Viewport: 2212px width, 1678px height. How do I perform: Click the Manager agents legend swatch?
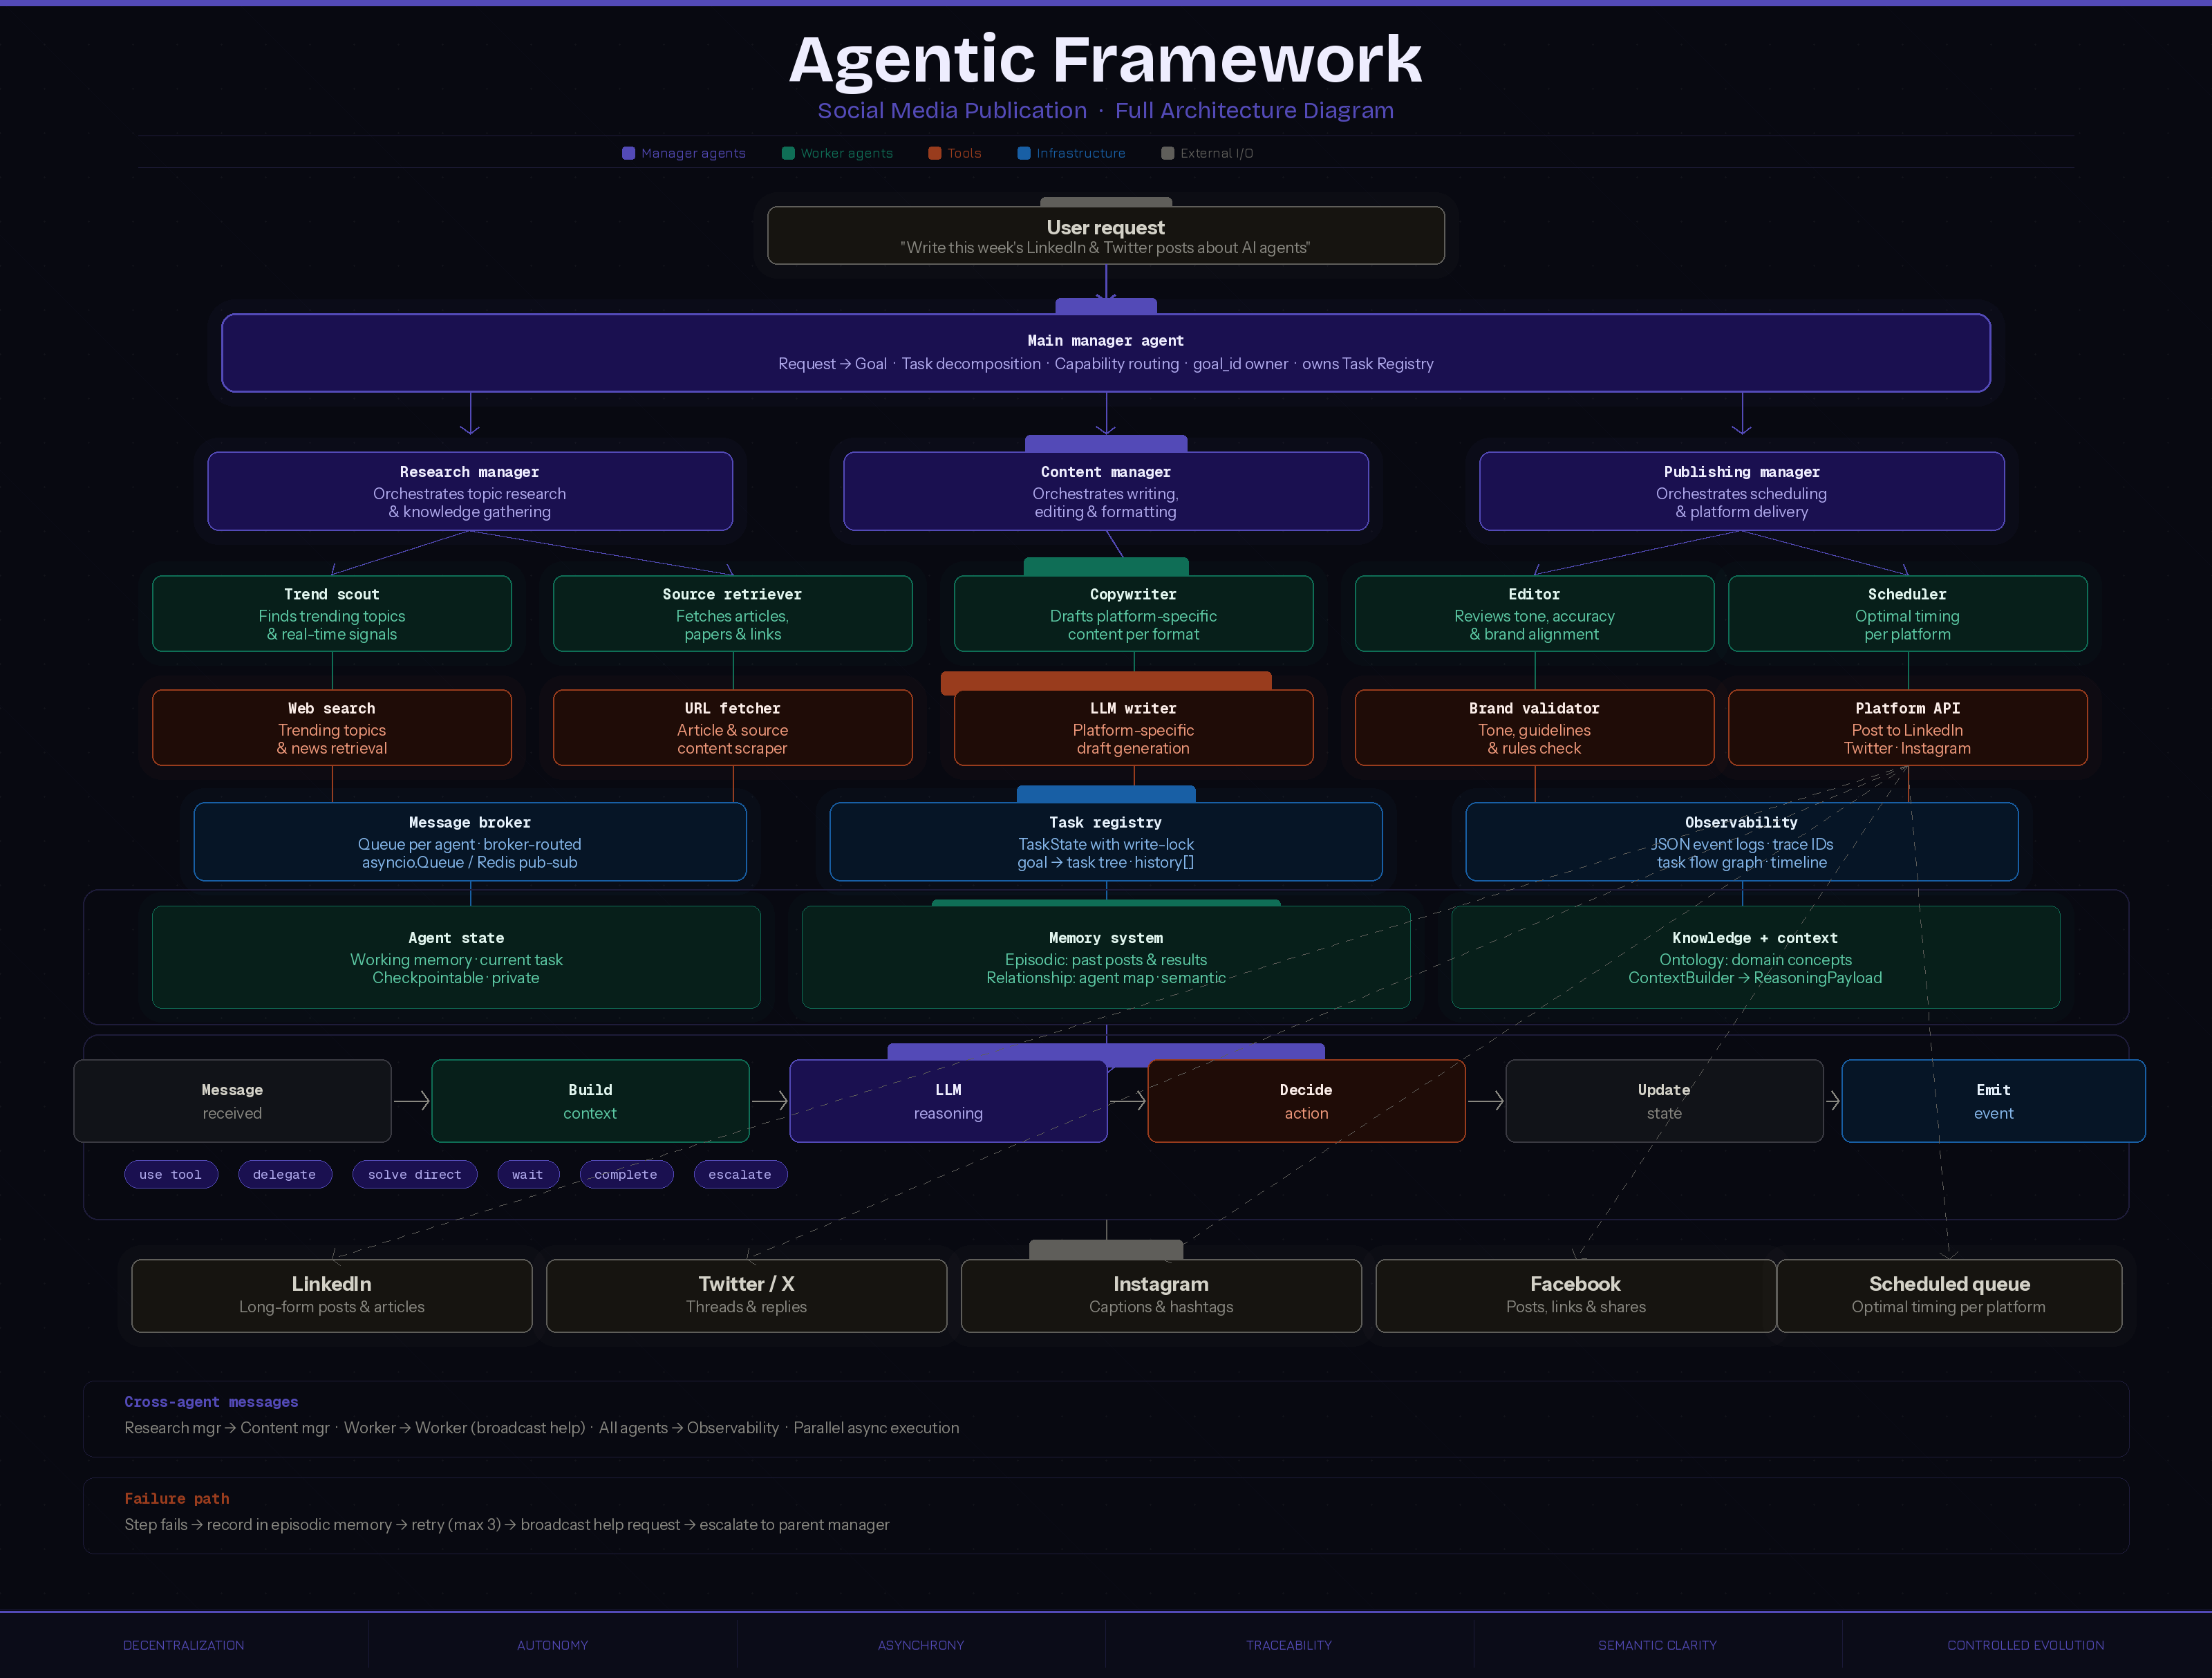point(628,153)
